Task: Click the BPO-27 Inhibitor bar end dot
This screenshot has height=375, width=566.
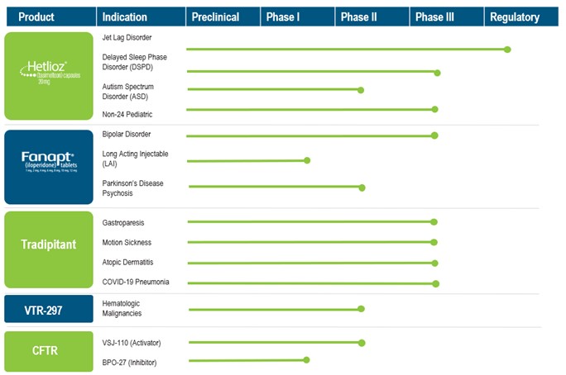Action: coord(307,360)
